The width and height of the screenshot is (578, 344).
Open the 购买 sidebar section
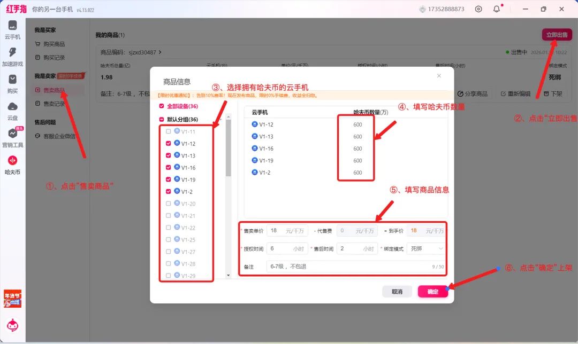(x=12, y=84)
